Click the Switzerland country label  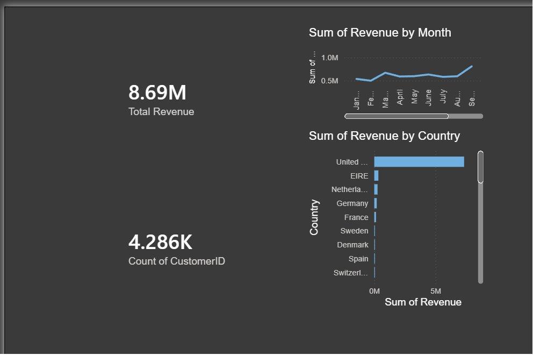click(x=350, y=273)
